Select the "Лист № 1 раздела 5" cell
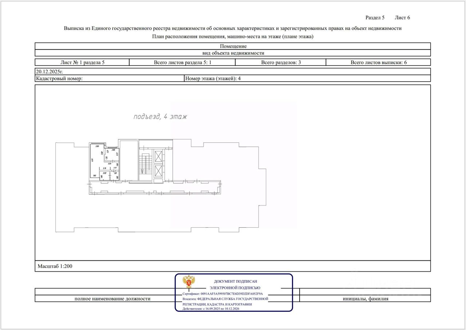This screenshot has width=466, height=330. coord(82,62)
